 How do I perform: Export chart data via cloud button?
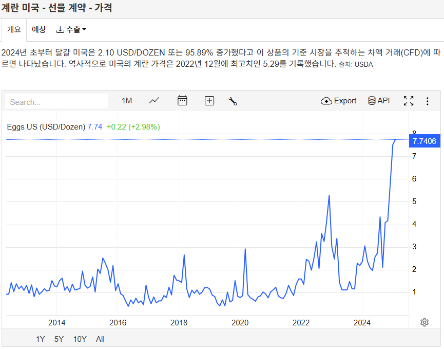(338, 101)
